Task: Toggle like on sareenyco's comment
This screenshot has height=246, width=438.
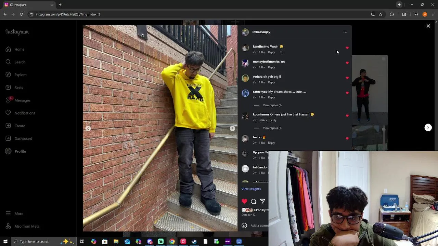Action: tap(347, 93)
